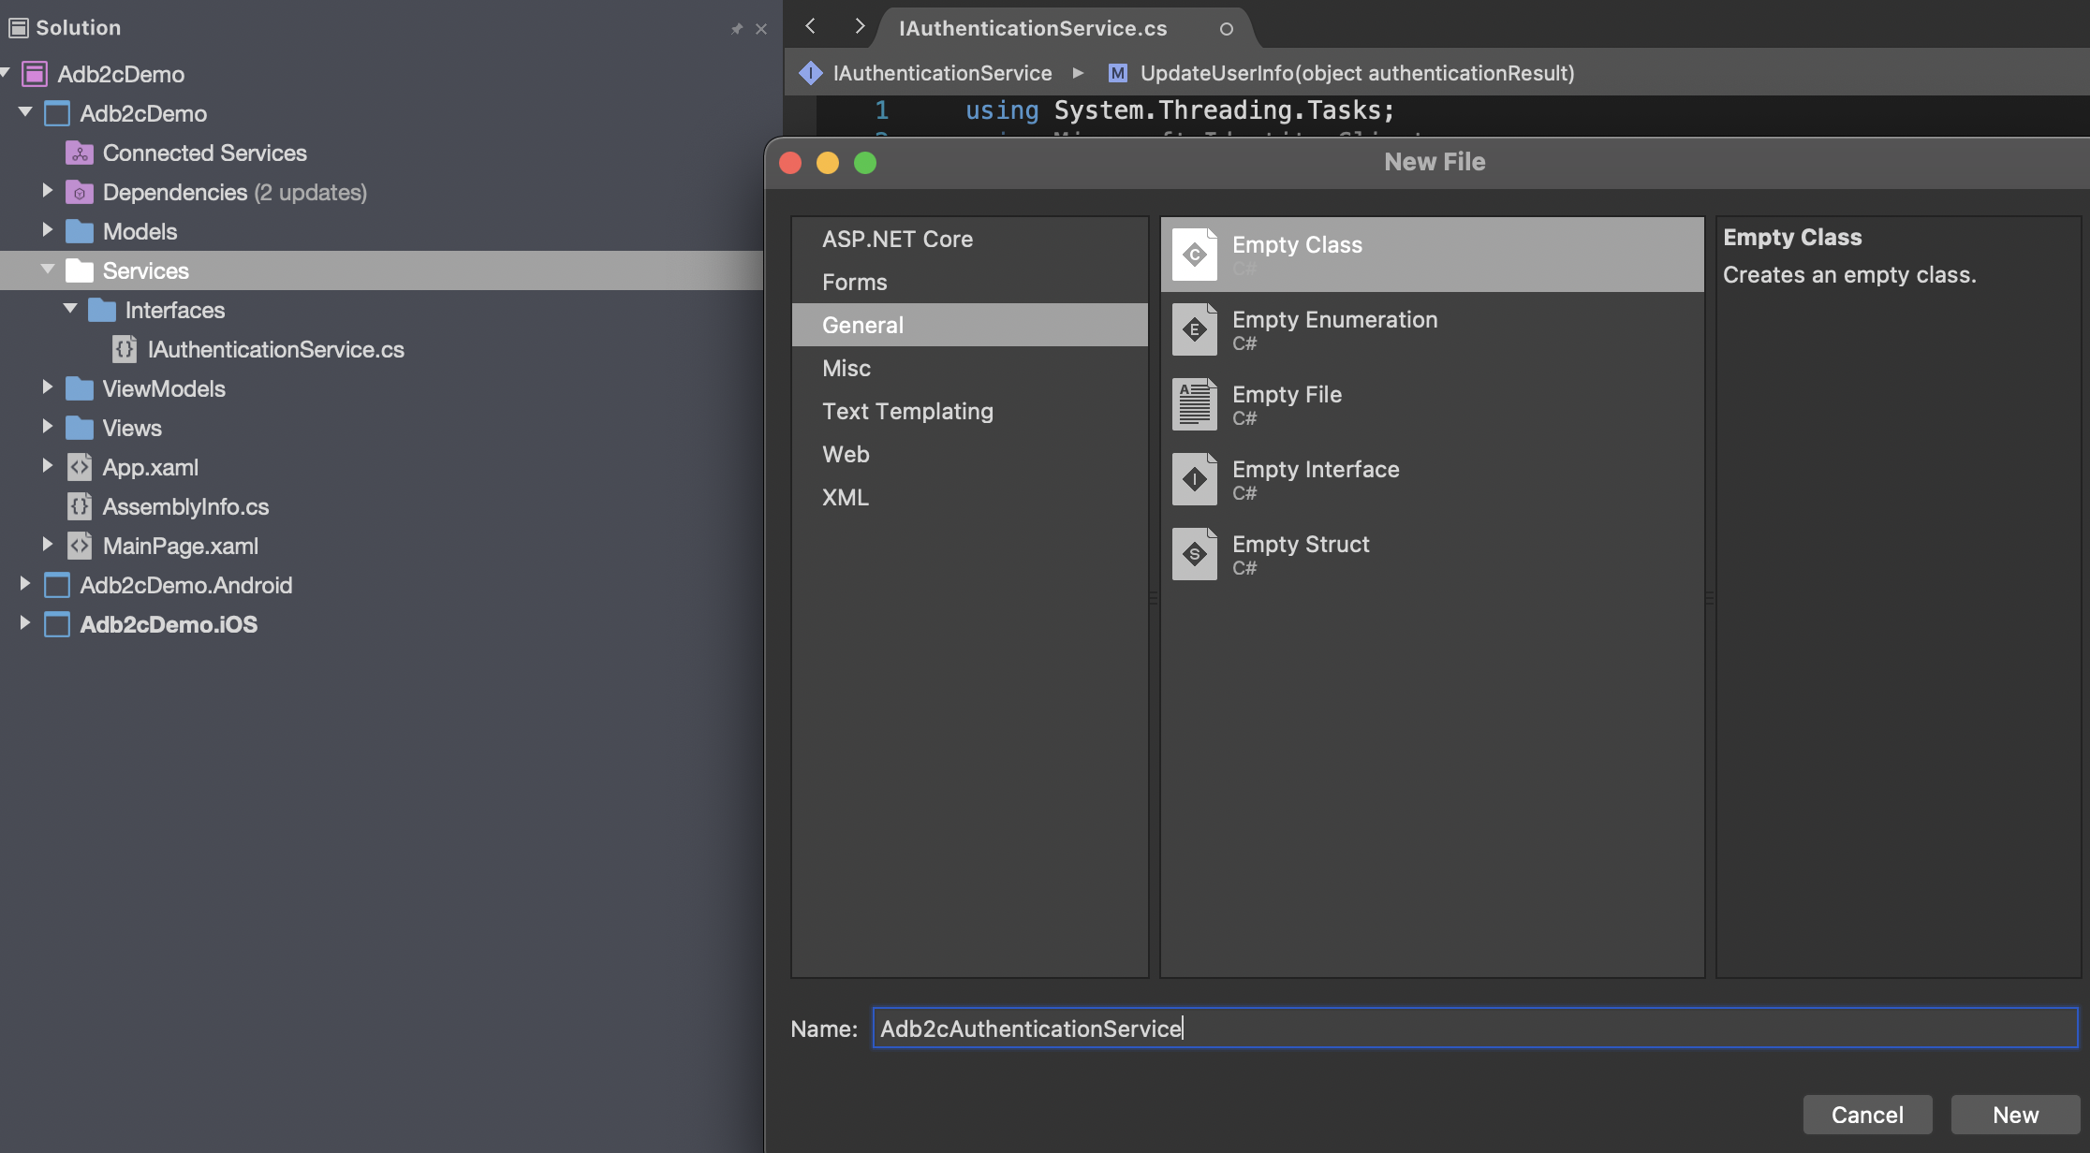
Task: Click the pin icon in Solution pad
Action: [736, 29]
